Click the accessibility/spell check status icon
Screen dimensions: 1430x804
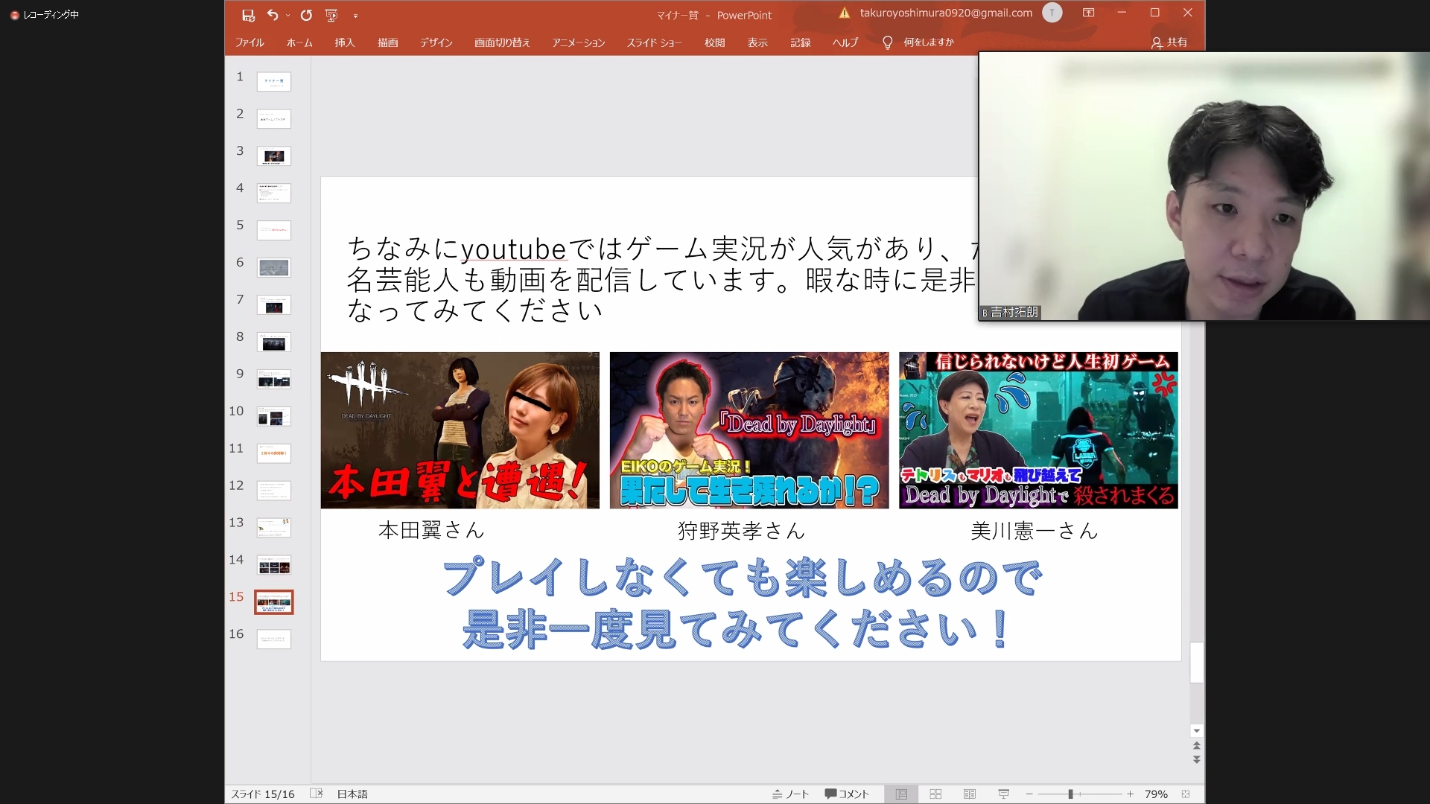[317, 794]
